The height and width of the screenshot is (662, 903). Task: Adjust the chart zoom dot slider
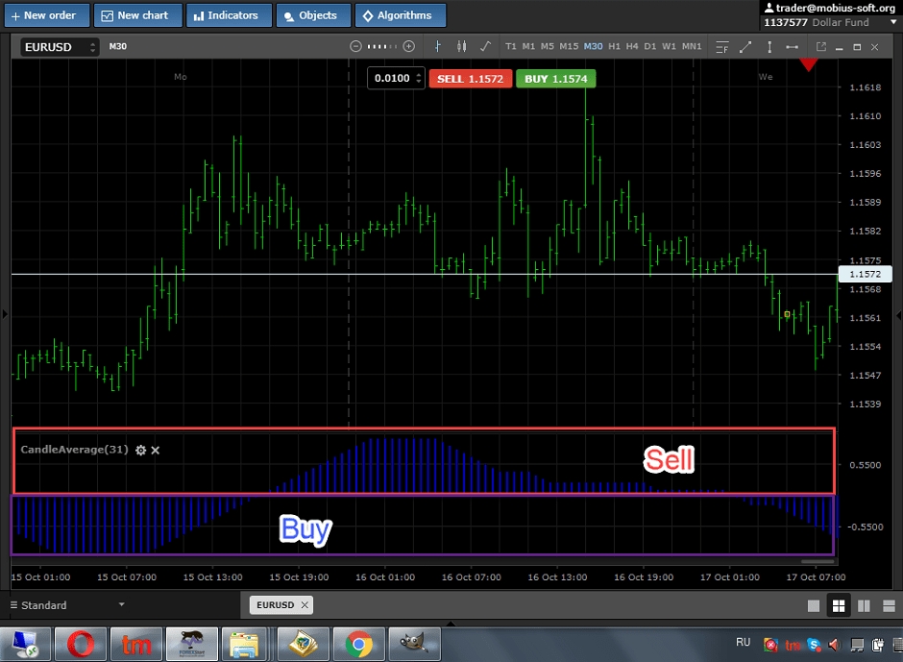pos(380,45)
